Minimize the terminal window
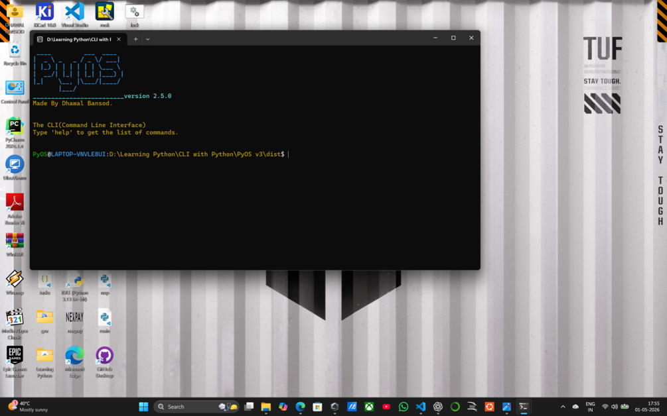Viewport: 667px width, 416px height. pyautogui.click(x=435, y=38)
